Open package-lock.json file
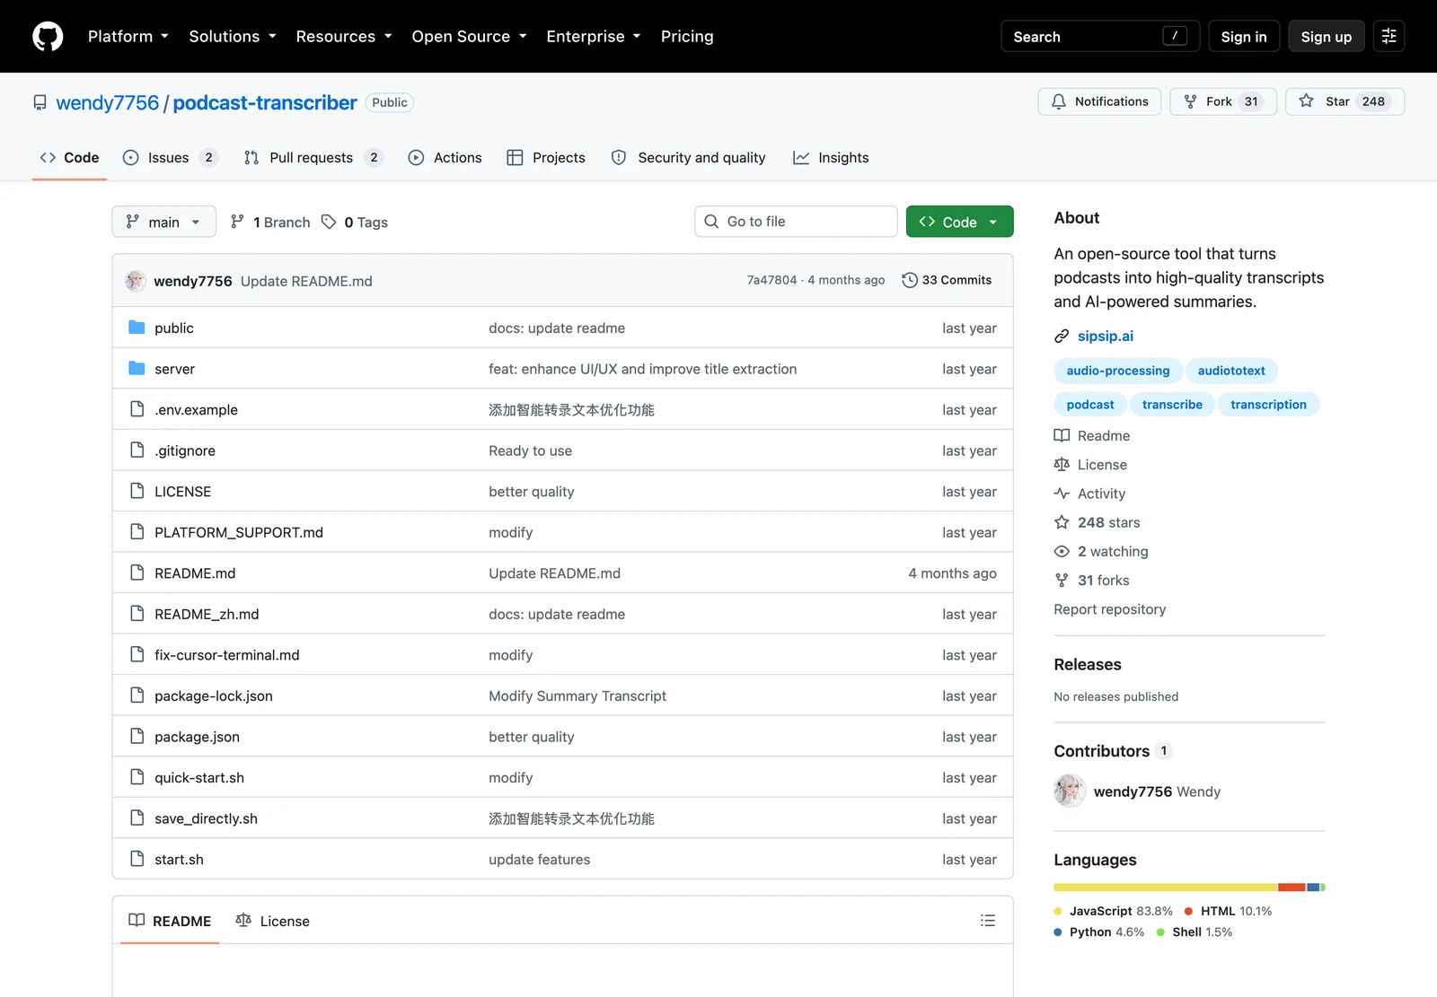The width and height of the screenshot is (1437, 997). pyautogui.click(x=214, y=695)
